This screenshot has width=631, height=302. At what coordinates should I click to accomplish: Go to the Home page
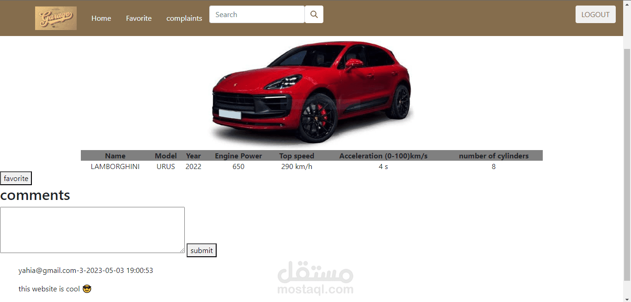tap(101, 18)
